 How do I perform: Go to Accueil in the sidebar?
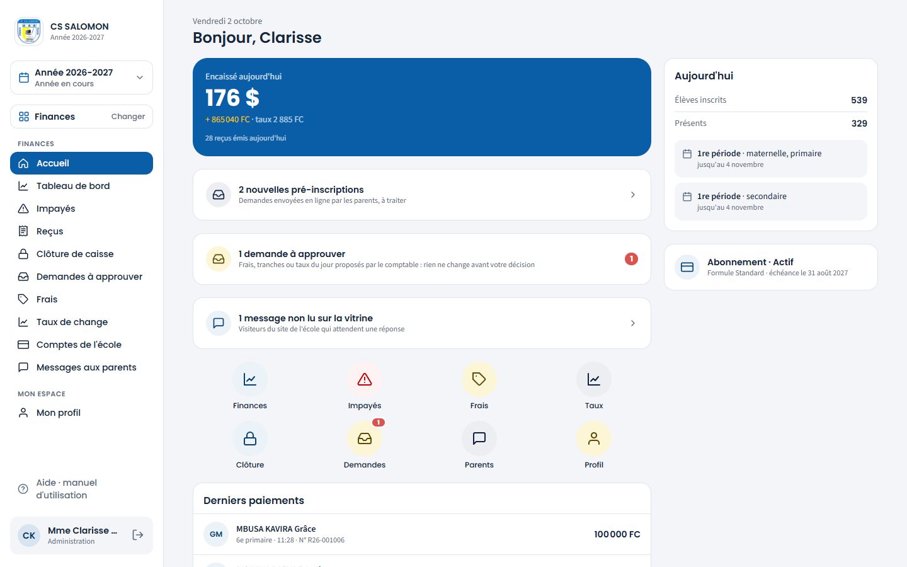[81, 163]
